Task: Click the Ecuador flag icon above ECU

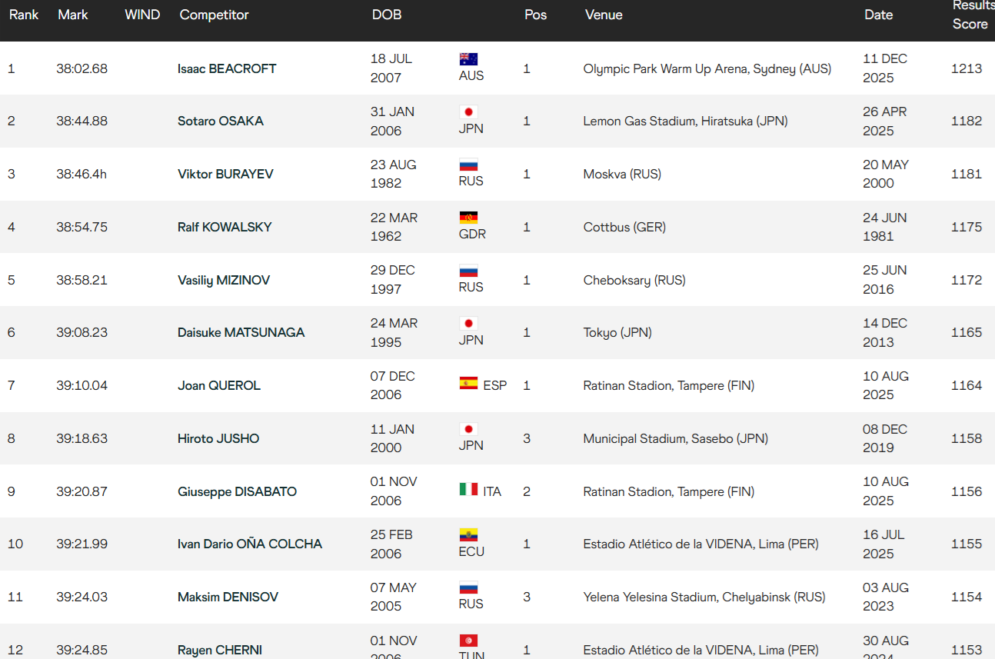Action: click(468, 535)
